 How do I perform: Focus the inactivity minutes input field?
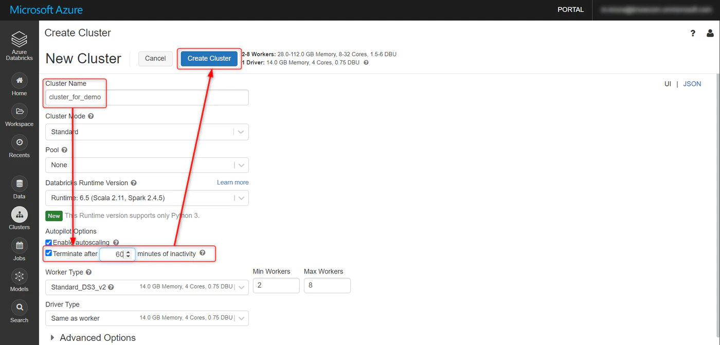coord(117,254)
